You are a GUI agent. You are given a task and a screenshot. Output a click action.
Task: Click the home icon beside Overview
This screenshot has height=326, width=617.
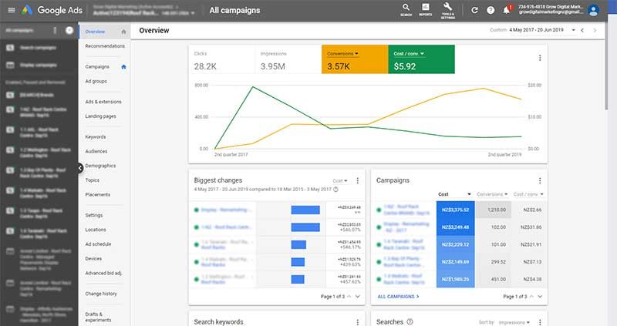[x=123, y=32]
